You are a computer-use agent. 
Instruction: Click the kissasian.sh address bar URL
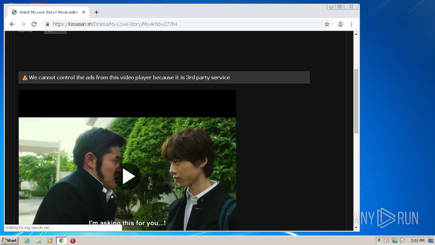[x=115, y=24]
